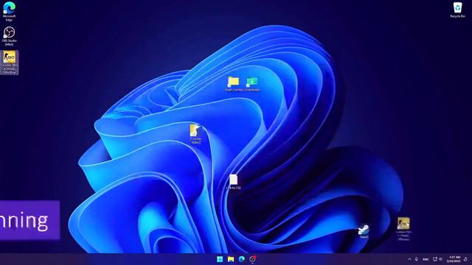
Task: Click the microphone tray icon
Action: click(416, 259)
